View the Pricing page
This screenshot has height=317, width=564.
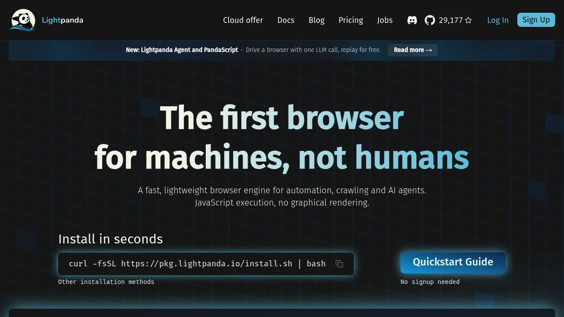pyautogui.click(x=351, y=20)
